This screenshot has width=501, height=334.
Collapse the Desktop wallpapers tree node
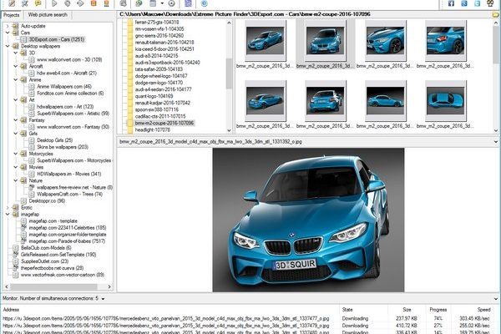click(x=6, y=46)
